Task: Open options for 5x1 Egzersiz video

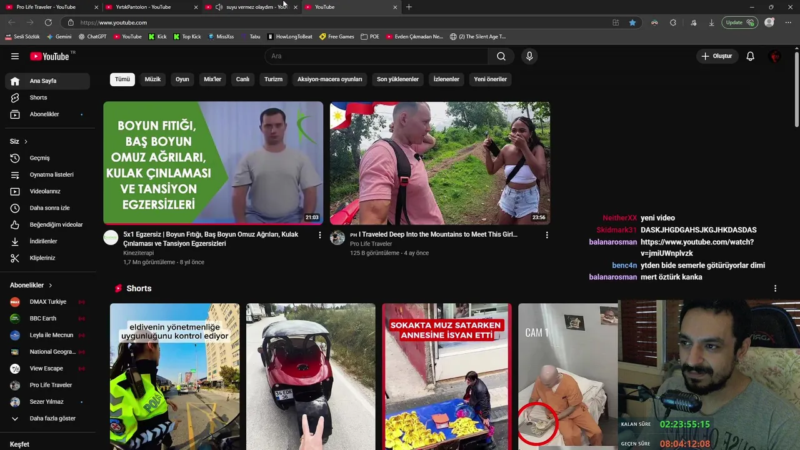Action: [320, 235]
